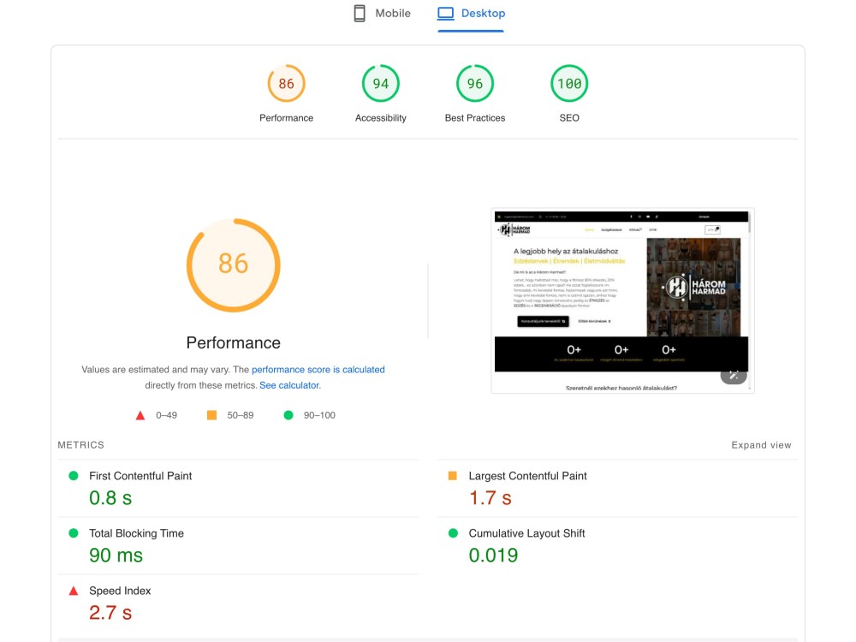Image resolution: width=856 pixels, height=642 pixels.
Task: Click the expand icon on the screenshot thumbnail
Action: pos(734,375)
